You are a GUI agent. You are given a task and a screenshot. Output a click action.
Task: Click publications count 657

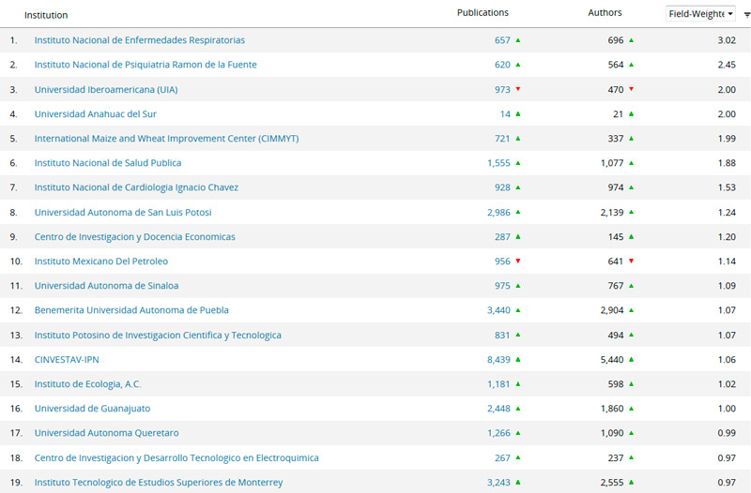[502, 40]
